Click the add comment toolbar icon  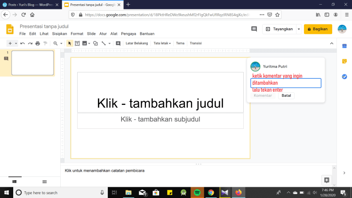[x=118, y=43]
